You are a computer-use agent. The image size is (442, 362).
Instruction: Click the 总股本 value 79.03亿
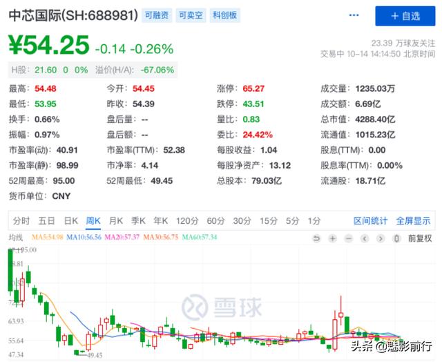click(267, 181)
